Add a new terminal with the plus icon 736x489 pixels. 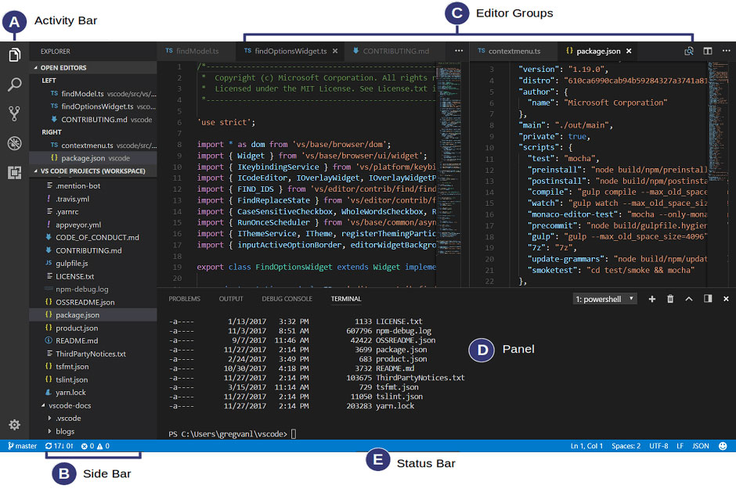click(x=652, y=299)
